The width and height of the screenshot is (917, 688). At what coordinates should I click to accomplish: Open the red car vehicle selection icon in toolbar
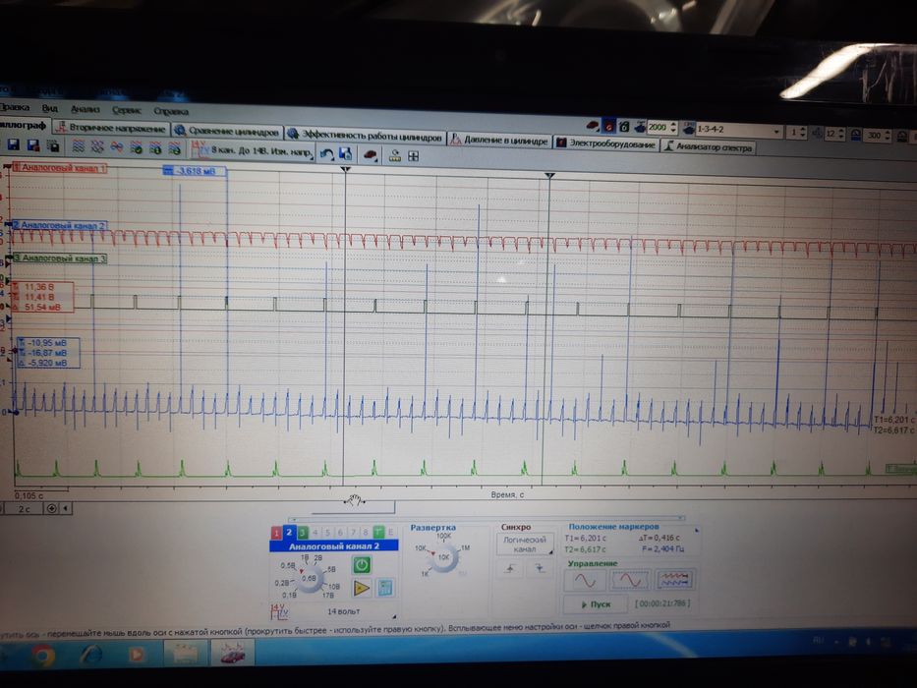click(x=371, y=155)
